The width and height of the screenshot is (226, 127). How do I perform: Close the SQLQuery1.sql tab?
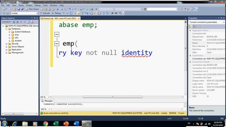79,18
